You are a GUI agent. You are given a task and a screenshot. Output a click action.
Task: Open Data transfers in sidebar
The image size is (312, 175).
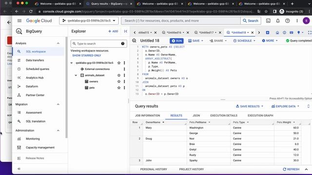pyautogui.click(x=35, y=60)
